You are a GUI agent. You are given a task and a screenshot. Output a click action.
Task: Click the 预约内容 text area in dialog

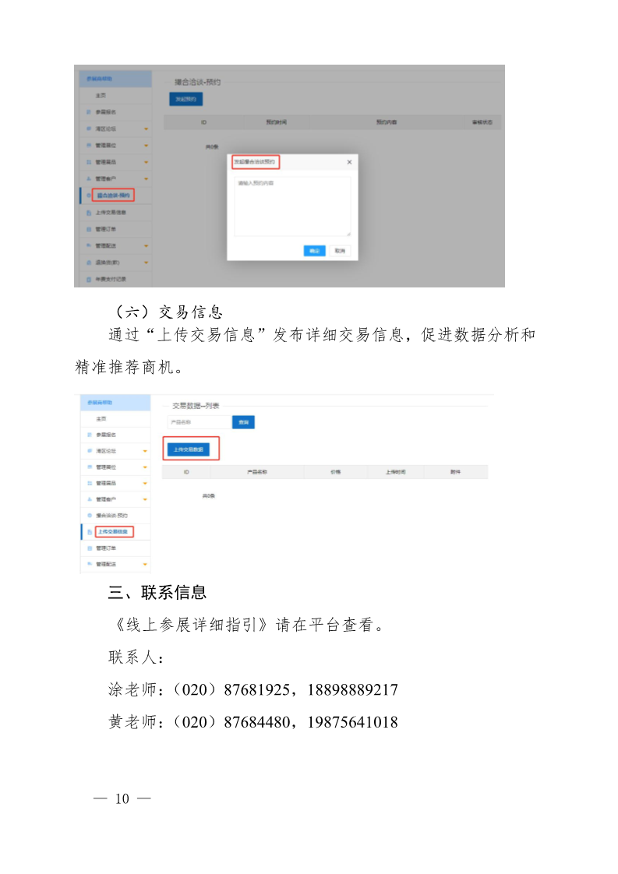pyautogui.click(x=292, y=206)
